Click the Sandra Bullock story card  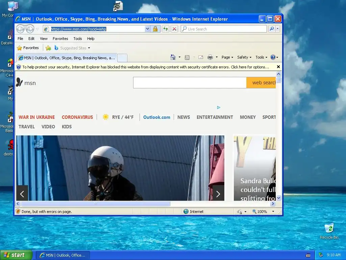point(255,168)
